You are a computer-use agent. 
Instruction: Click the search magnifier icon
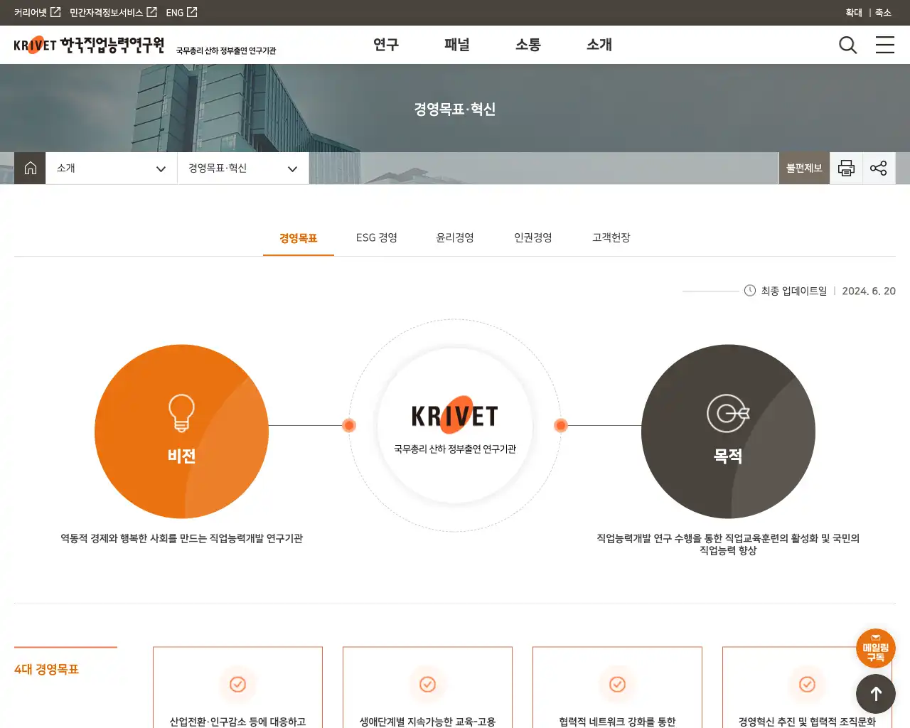847,45
